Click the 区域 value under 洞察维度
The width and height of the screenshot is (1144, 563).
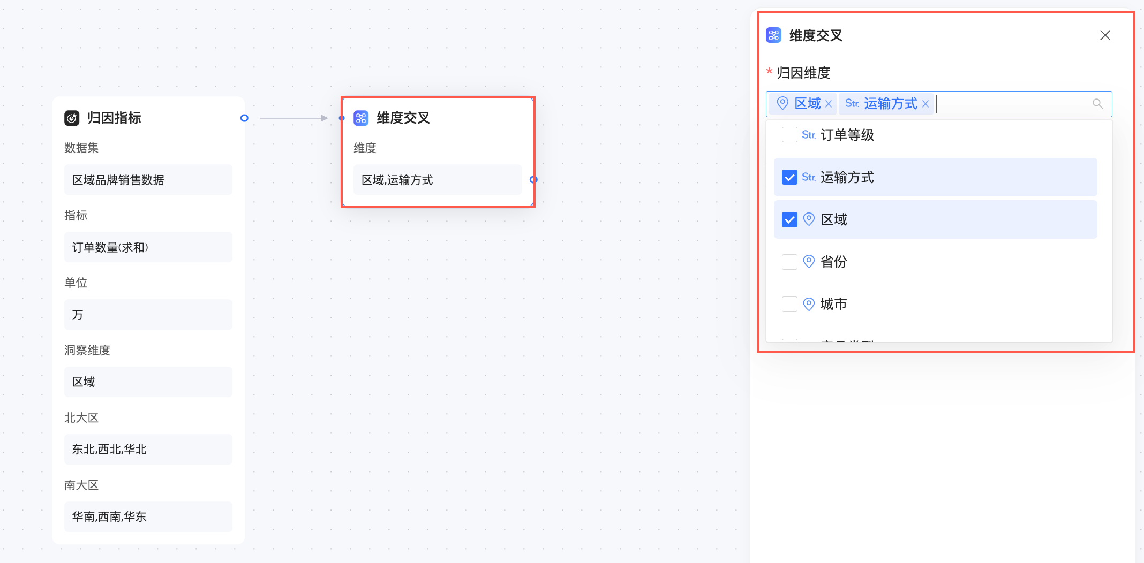coord(148,382)
